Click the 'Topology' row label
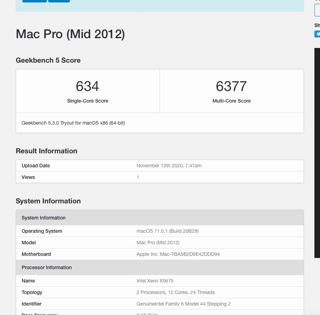Image resolution: width=320 pixels, height=315 pixels. [x=32, y=292]
